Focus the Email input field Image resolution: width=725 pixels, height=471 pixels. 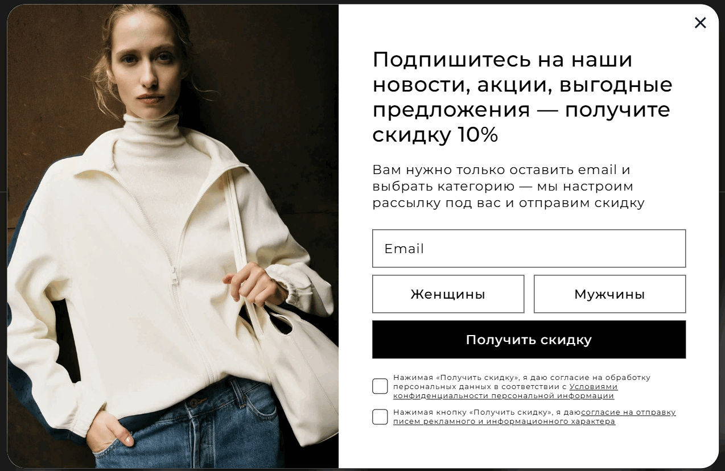(x=529, y=249)
